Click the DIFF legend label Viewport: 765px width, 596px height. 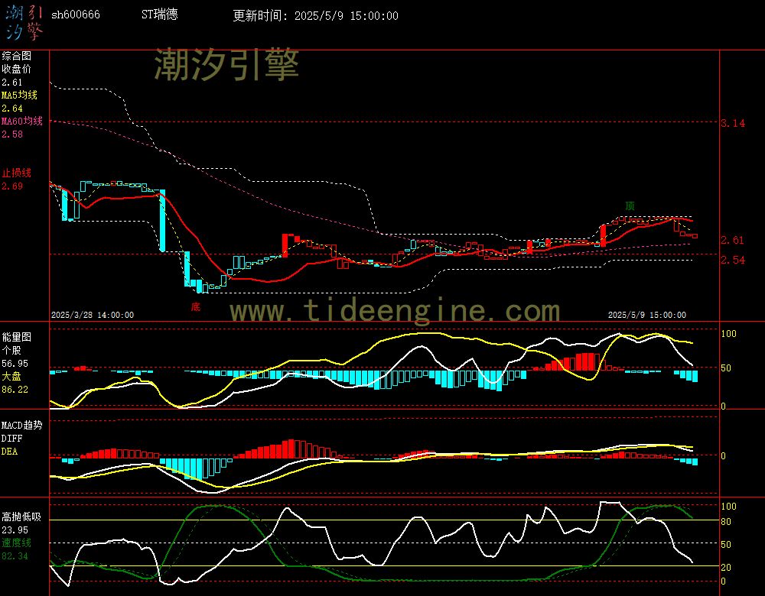pyautogui.click(x=11, y=439)
